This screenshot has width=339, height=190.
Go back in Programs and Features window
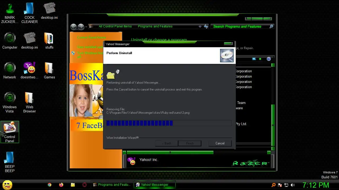point(73,27)
